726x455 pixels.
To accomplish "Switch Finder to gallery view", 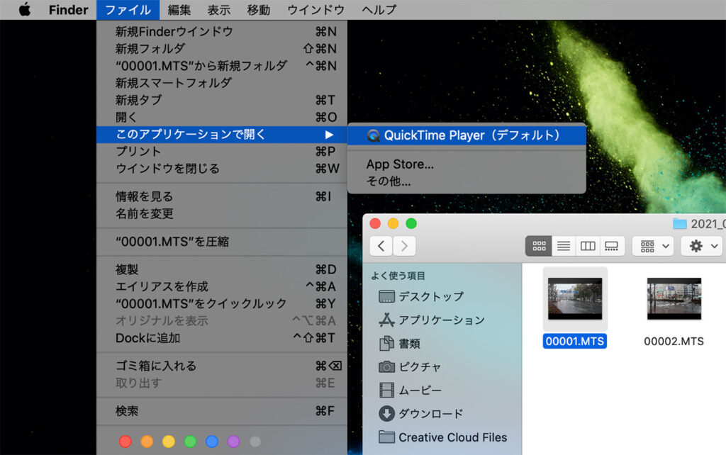I will tap(612, 246).
